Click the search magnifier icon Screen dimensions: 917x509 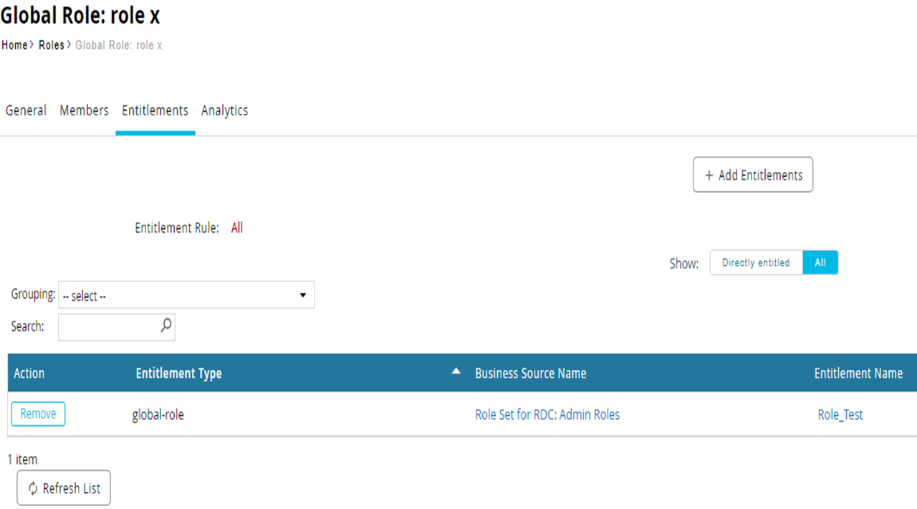coord(165,326)
